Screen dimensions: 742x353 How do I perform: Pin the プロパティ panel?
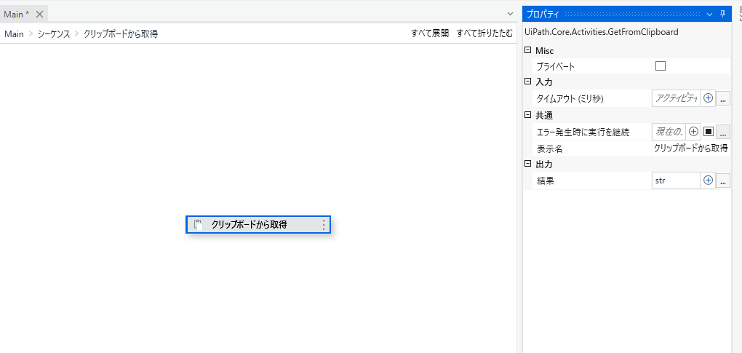coord(722,15)
